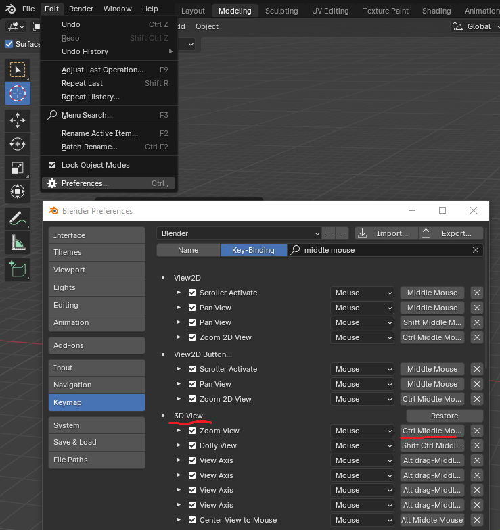
Task: Open the Blender keymap preset dropdown
Action: pyautogui.click(x=240, y=233)
